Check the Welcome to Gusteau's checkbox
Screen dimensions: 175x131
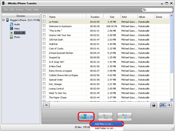point(44,26)
